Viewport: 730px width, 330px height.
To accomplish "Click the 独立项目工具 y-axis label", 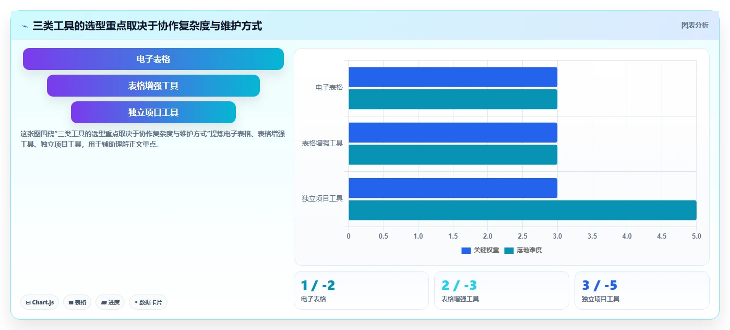I will coord(322,198).
